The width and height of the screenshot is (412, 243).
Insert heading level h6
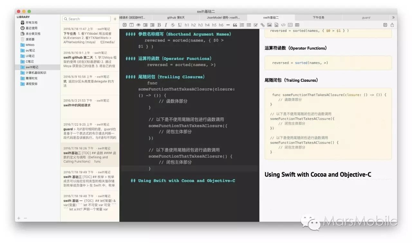pyautogui.click(x=221, y=25)
